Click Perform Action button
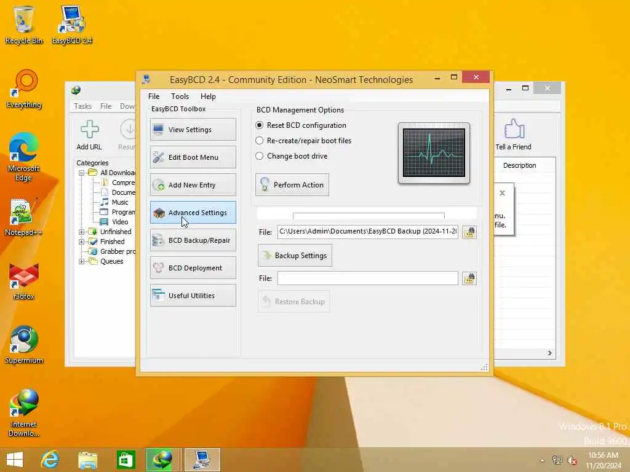 tap(292, 184)
